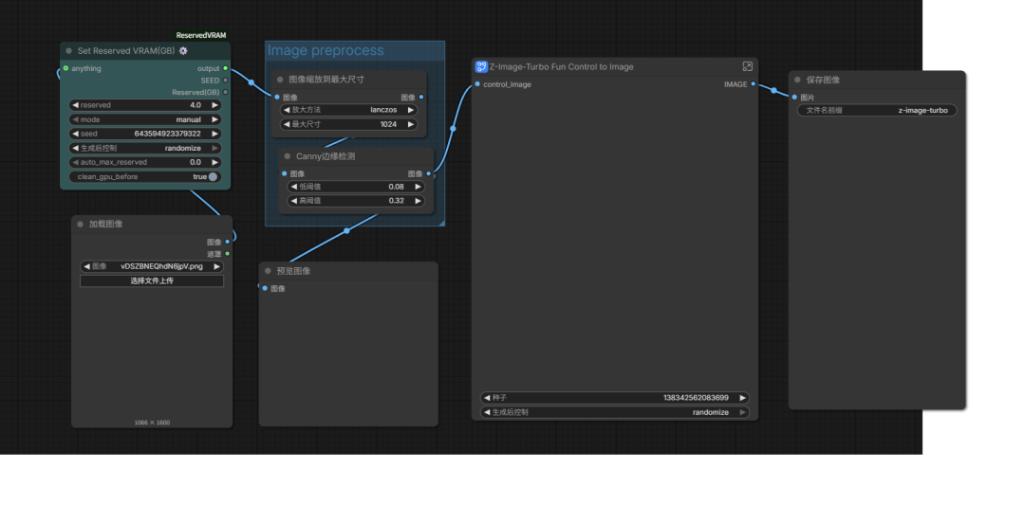Image resolution: width=1025 pixels, height=505 pixels.
Task: Select the Image preprocess group title
Action: click(x=326, y=50)
